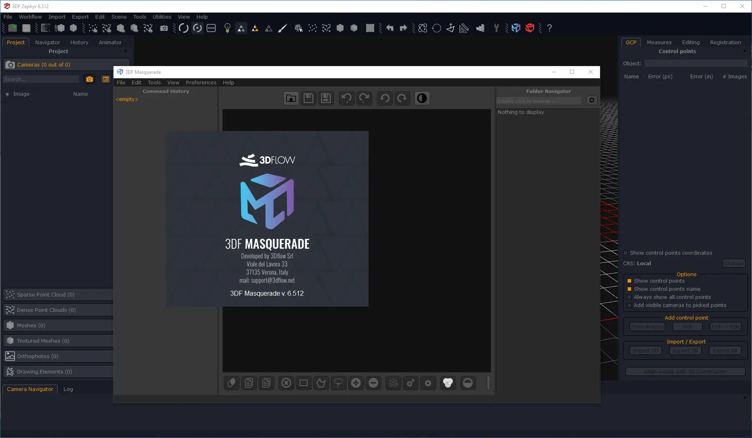The width and height of the screenshot is (752, 438).
Task: Click the orange camera icon beside Search
Action: 90,79
